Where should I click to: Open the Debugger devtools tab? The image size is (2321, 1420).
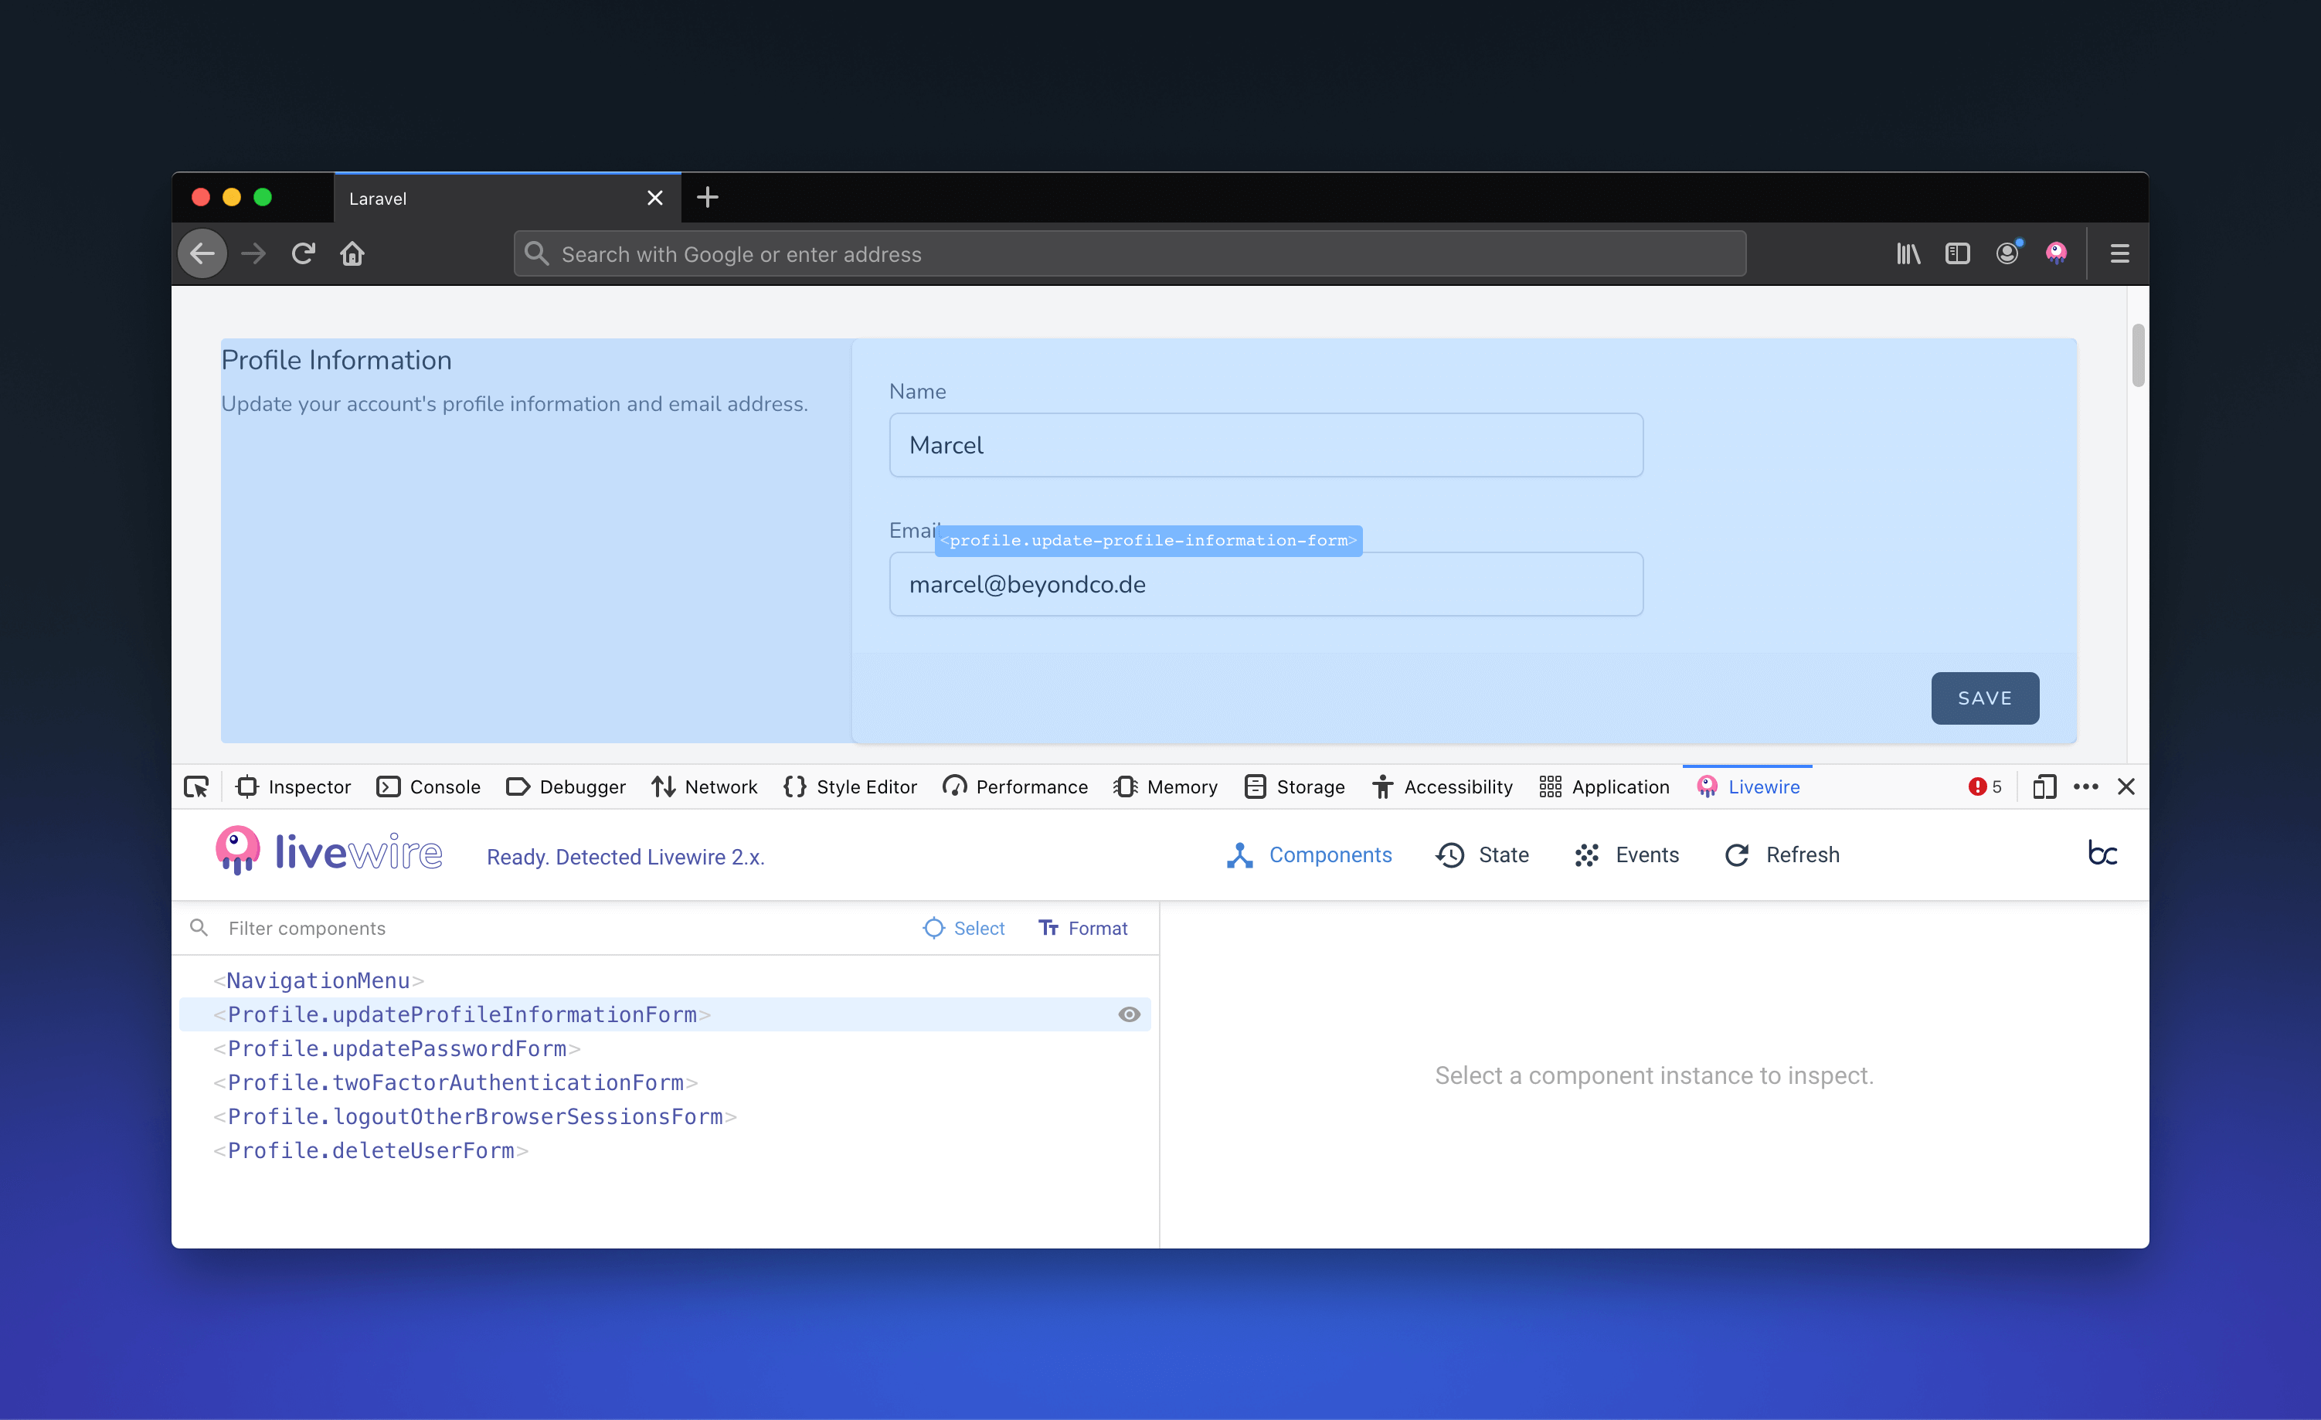tap(565, 786)
